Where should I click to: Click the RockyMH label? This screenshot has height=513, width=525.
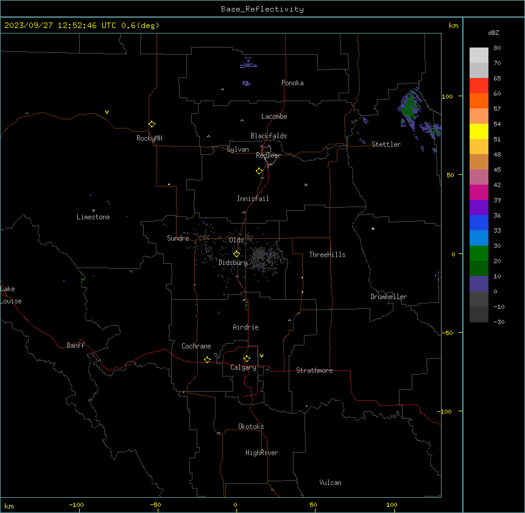[x=149, y=138]
